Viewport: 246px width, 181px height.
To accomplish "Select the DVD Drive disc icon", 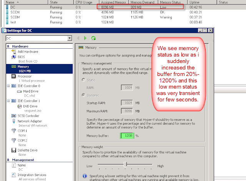I will click(20, 106).
